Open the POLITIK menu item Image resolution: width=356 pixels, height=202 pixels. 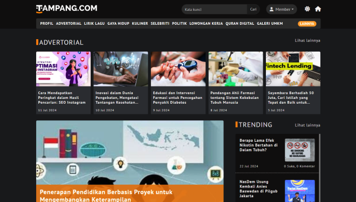180,24
